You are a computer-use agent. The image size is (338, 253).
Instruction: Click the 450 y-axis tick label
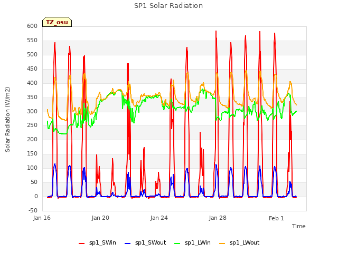(x=32, y=69)
